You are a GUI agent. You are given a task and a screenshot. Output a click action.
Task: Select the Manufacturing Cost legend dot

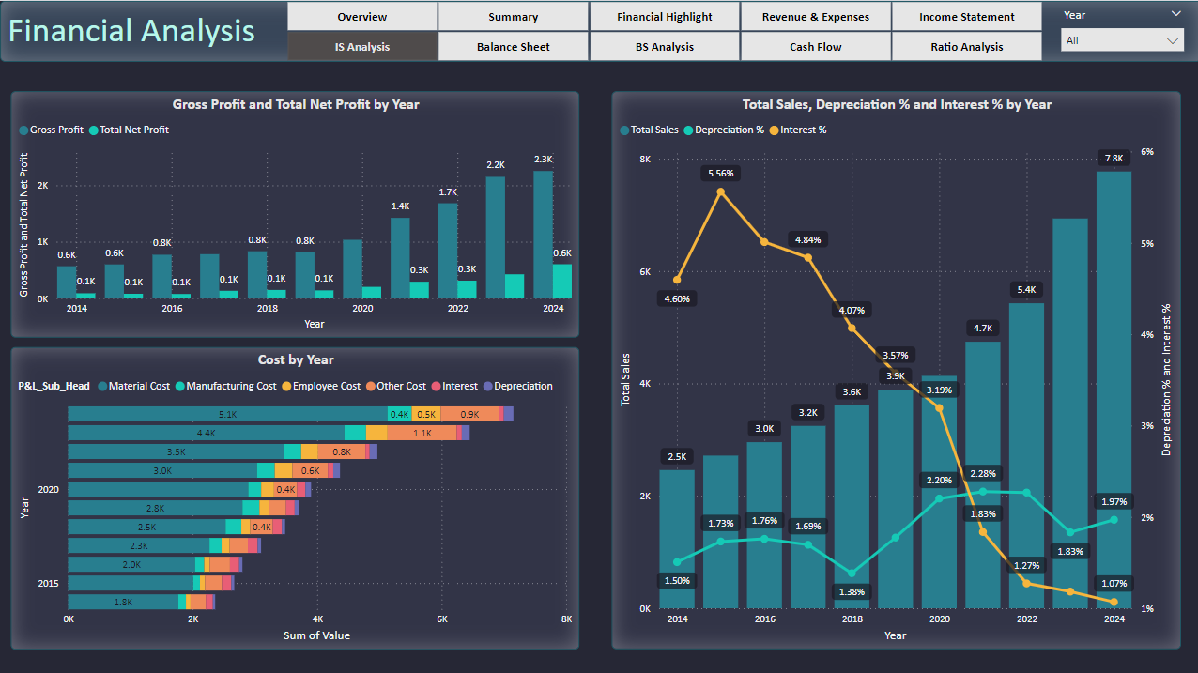tap(180, 387)
